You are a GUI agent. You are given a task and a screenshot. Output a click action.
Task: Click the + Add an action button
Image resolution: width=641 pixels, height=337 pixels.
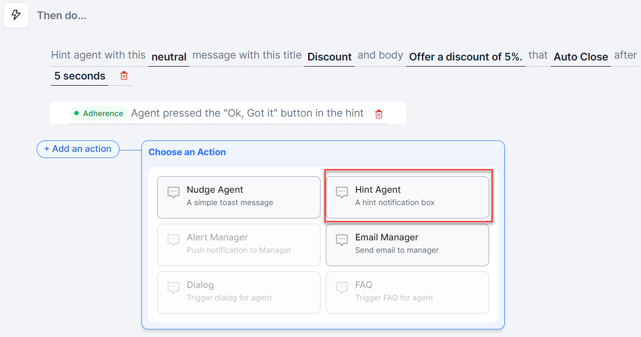coord(78,149)
